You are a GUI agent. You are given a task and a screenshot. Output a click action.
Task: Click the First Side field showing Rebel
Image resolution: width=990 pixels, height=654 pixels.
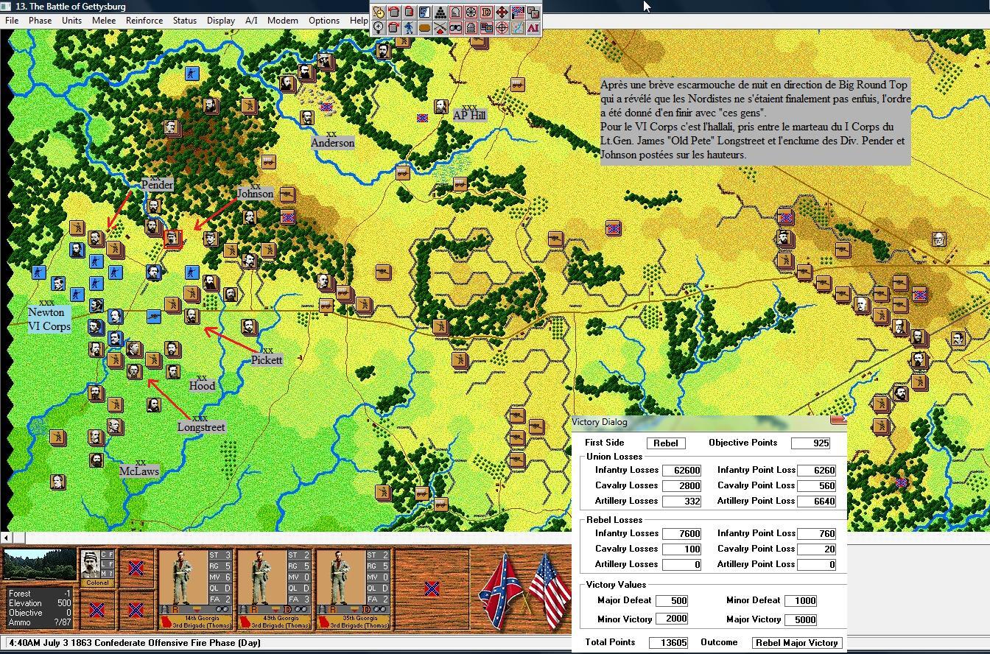(x=666, y=443)
